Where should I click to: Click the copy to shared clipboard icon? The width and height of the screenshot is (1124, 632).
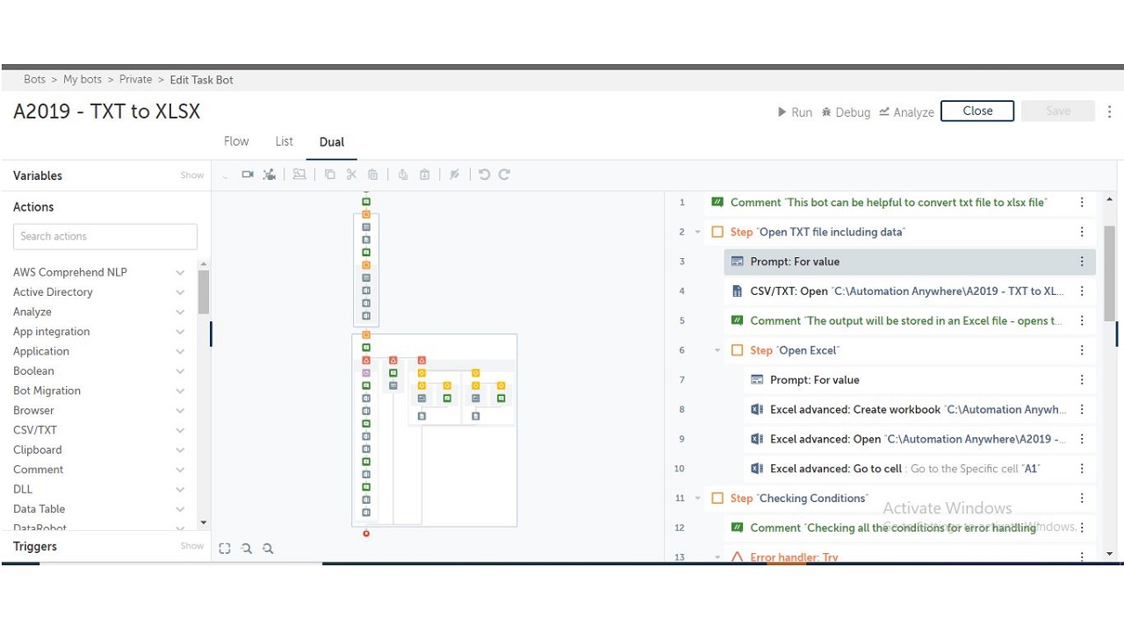pyautogui.click(x=403, y=175)
